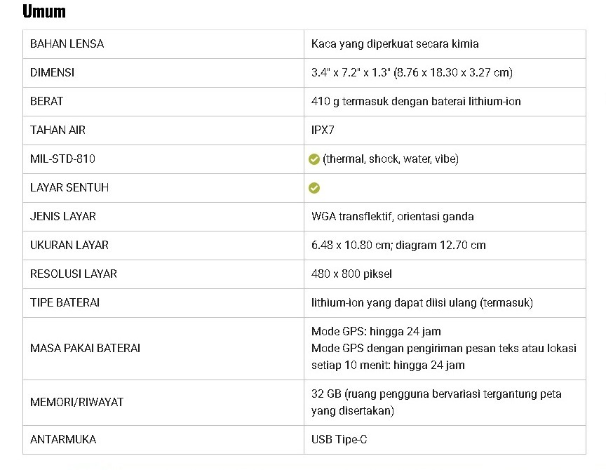Select the BAHAN LENSA row label

pyautogui.click(x=67, y=43)
